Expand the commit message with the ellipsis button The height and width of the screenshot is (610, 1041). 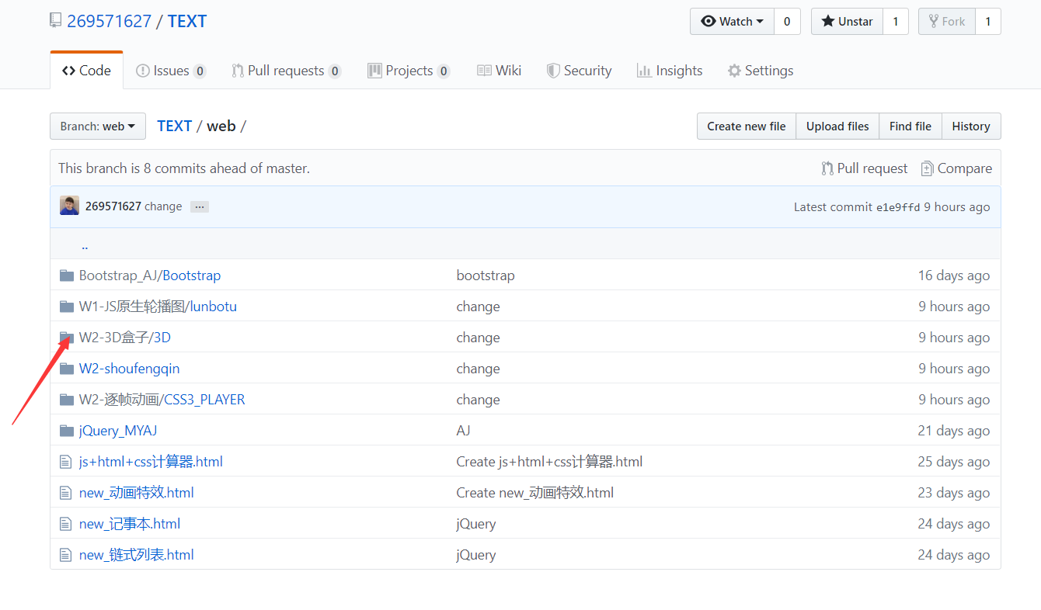tap(199, 206)
